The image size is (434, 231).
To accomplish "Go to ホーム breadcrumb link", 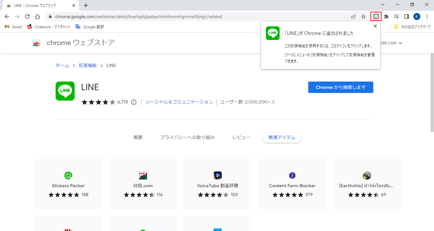I will (62, 65).
